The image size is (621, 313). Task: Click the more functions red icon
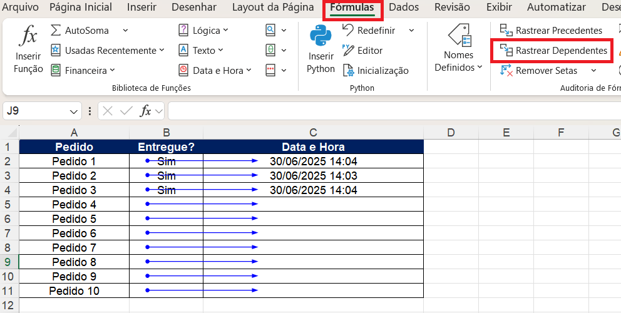click(x=270, y=71)
